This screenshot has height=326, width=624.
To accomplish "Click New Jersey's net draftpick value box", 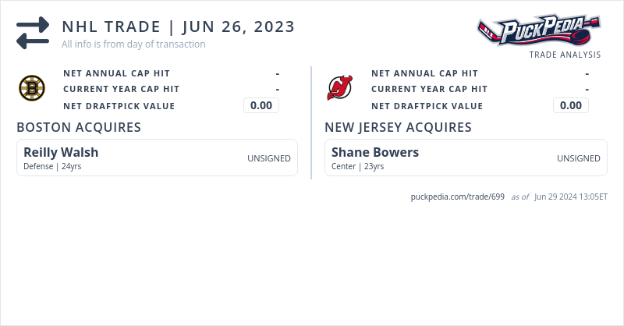I will click(x=571, y=106).
